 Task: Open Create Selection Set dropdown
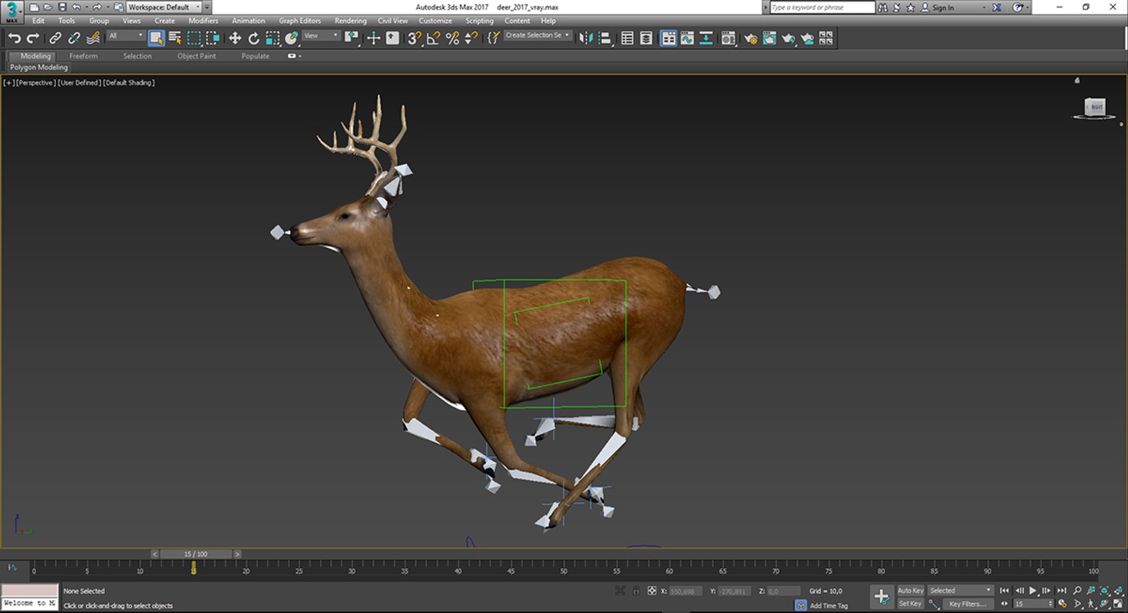tap(538, 35)
